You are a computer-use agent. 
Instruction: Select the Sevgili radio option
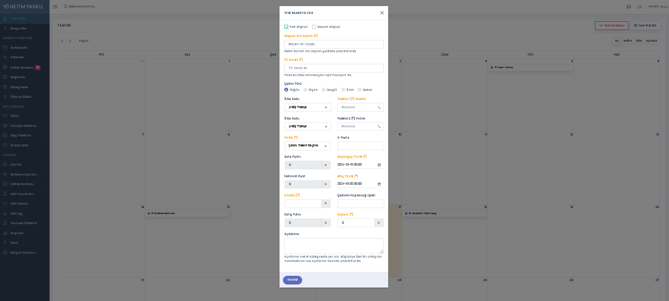point(324,90)
